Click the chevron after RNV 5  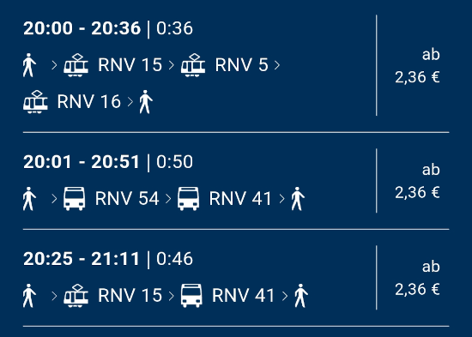point(277,65)
